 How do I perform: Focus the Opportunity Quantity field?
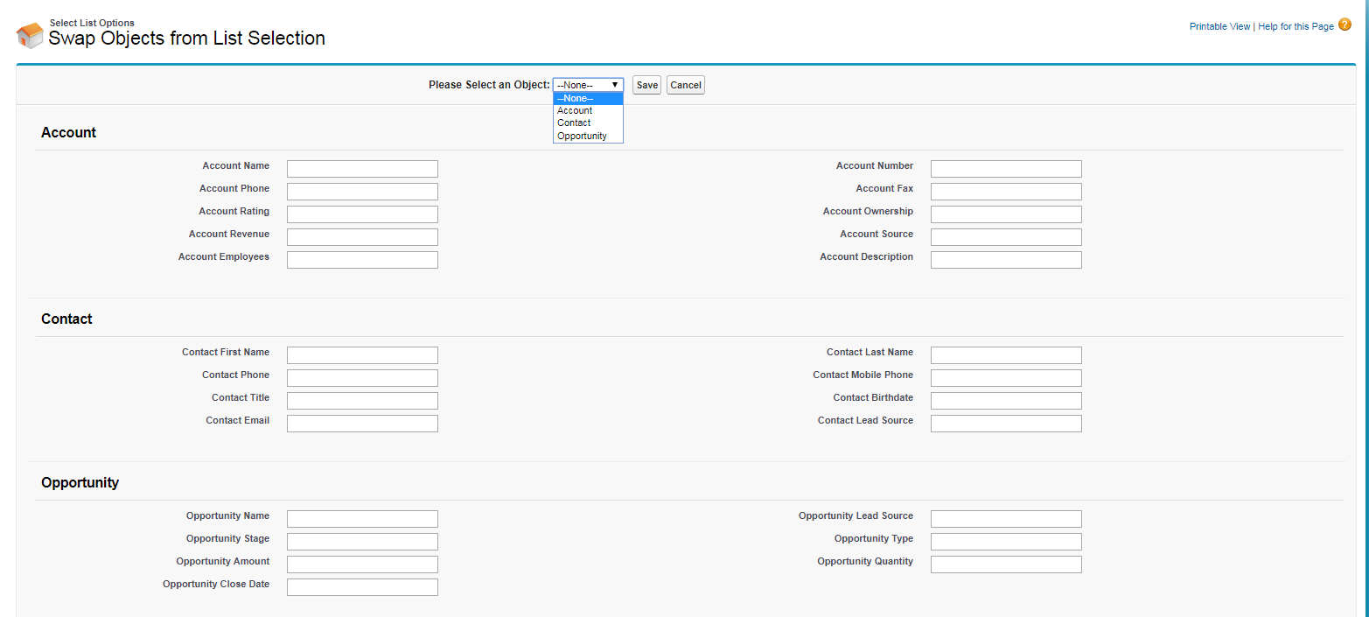coord(1006,564)
